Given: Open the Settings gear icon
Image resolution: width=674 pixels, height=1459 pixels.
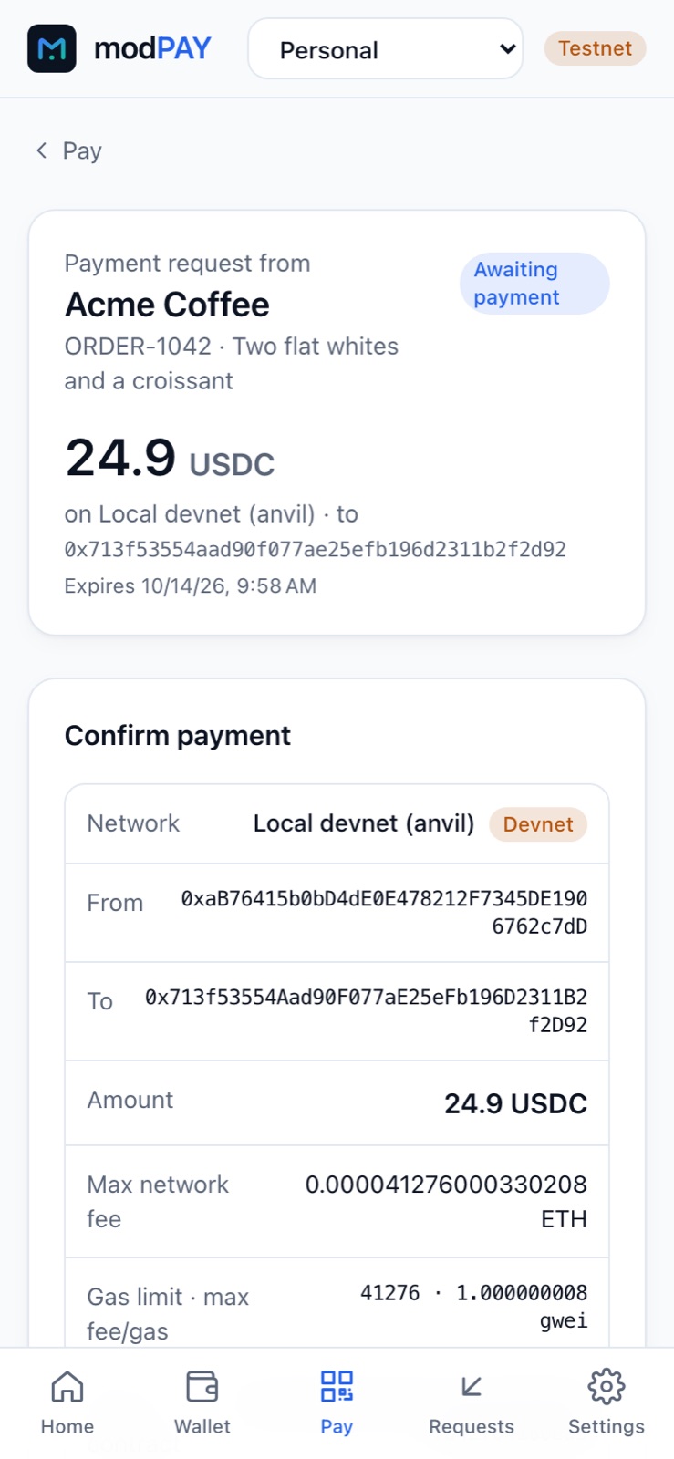Looking at the screenshot, I should [607, 1386].
